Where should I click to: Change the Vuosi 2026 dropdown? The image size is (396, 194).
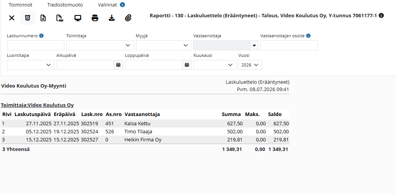click(250, 65)
